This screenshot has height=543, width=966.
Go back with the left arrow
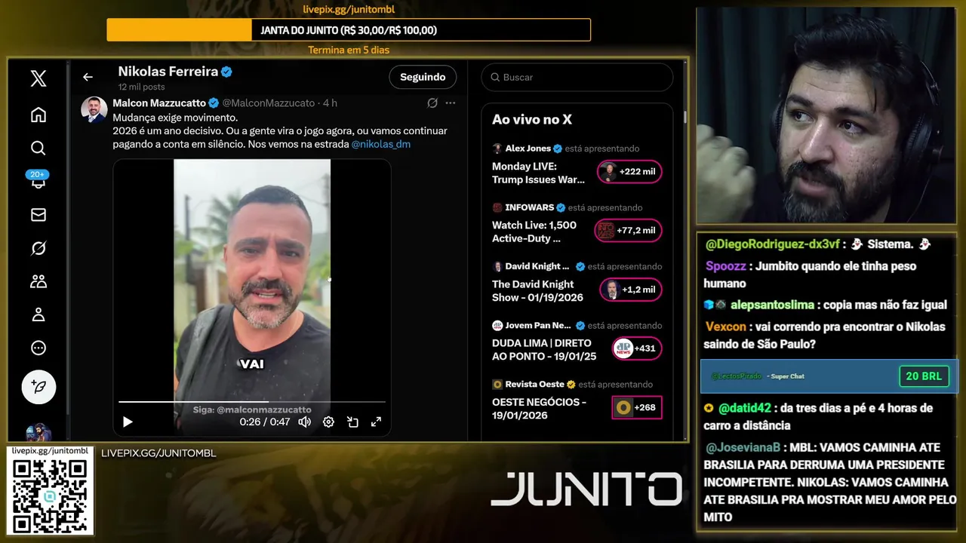point(88,77)
